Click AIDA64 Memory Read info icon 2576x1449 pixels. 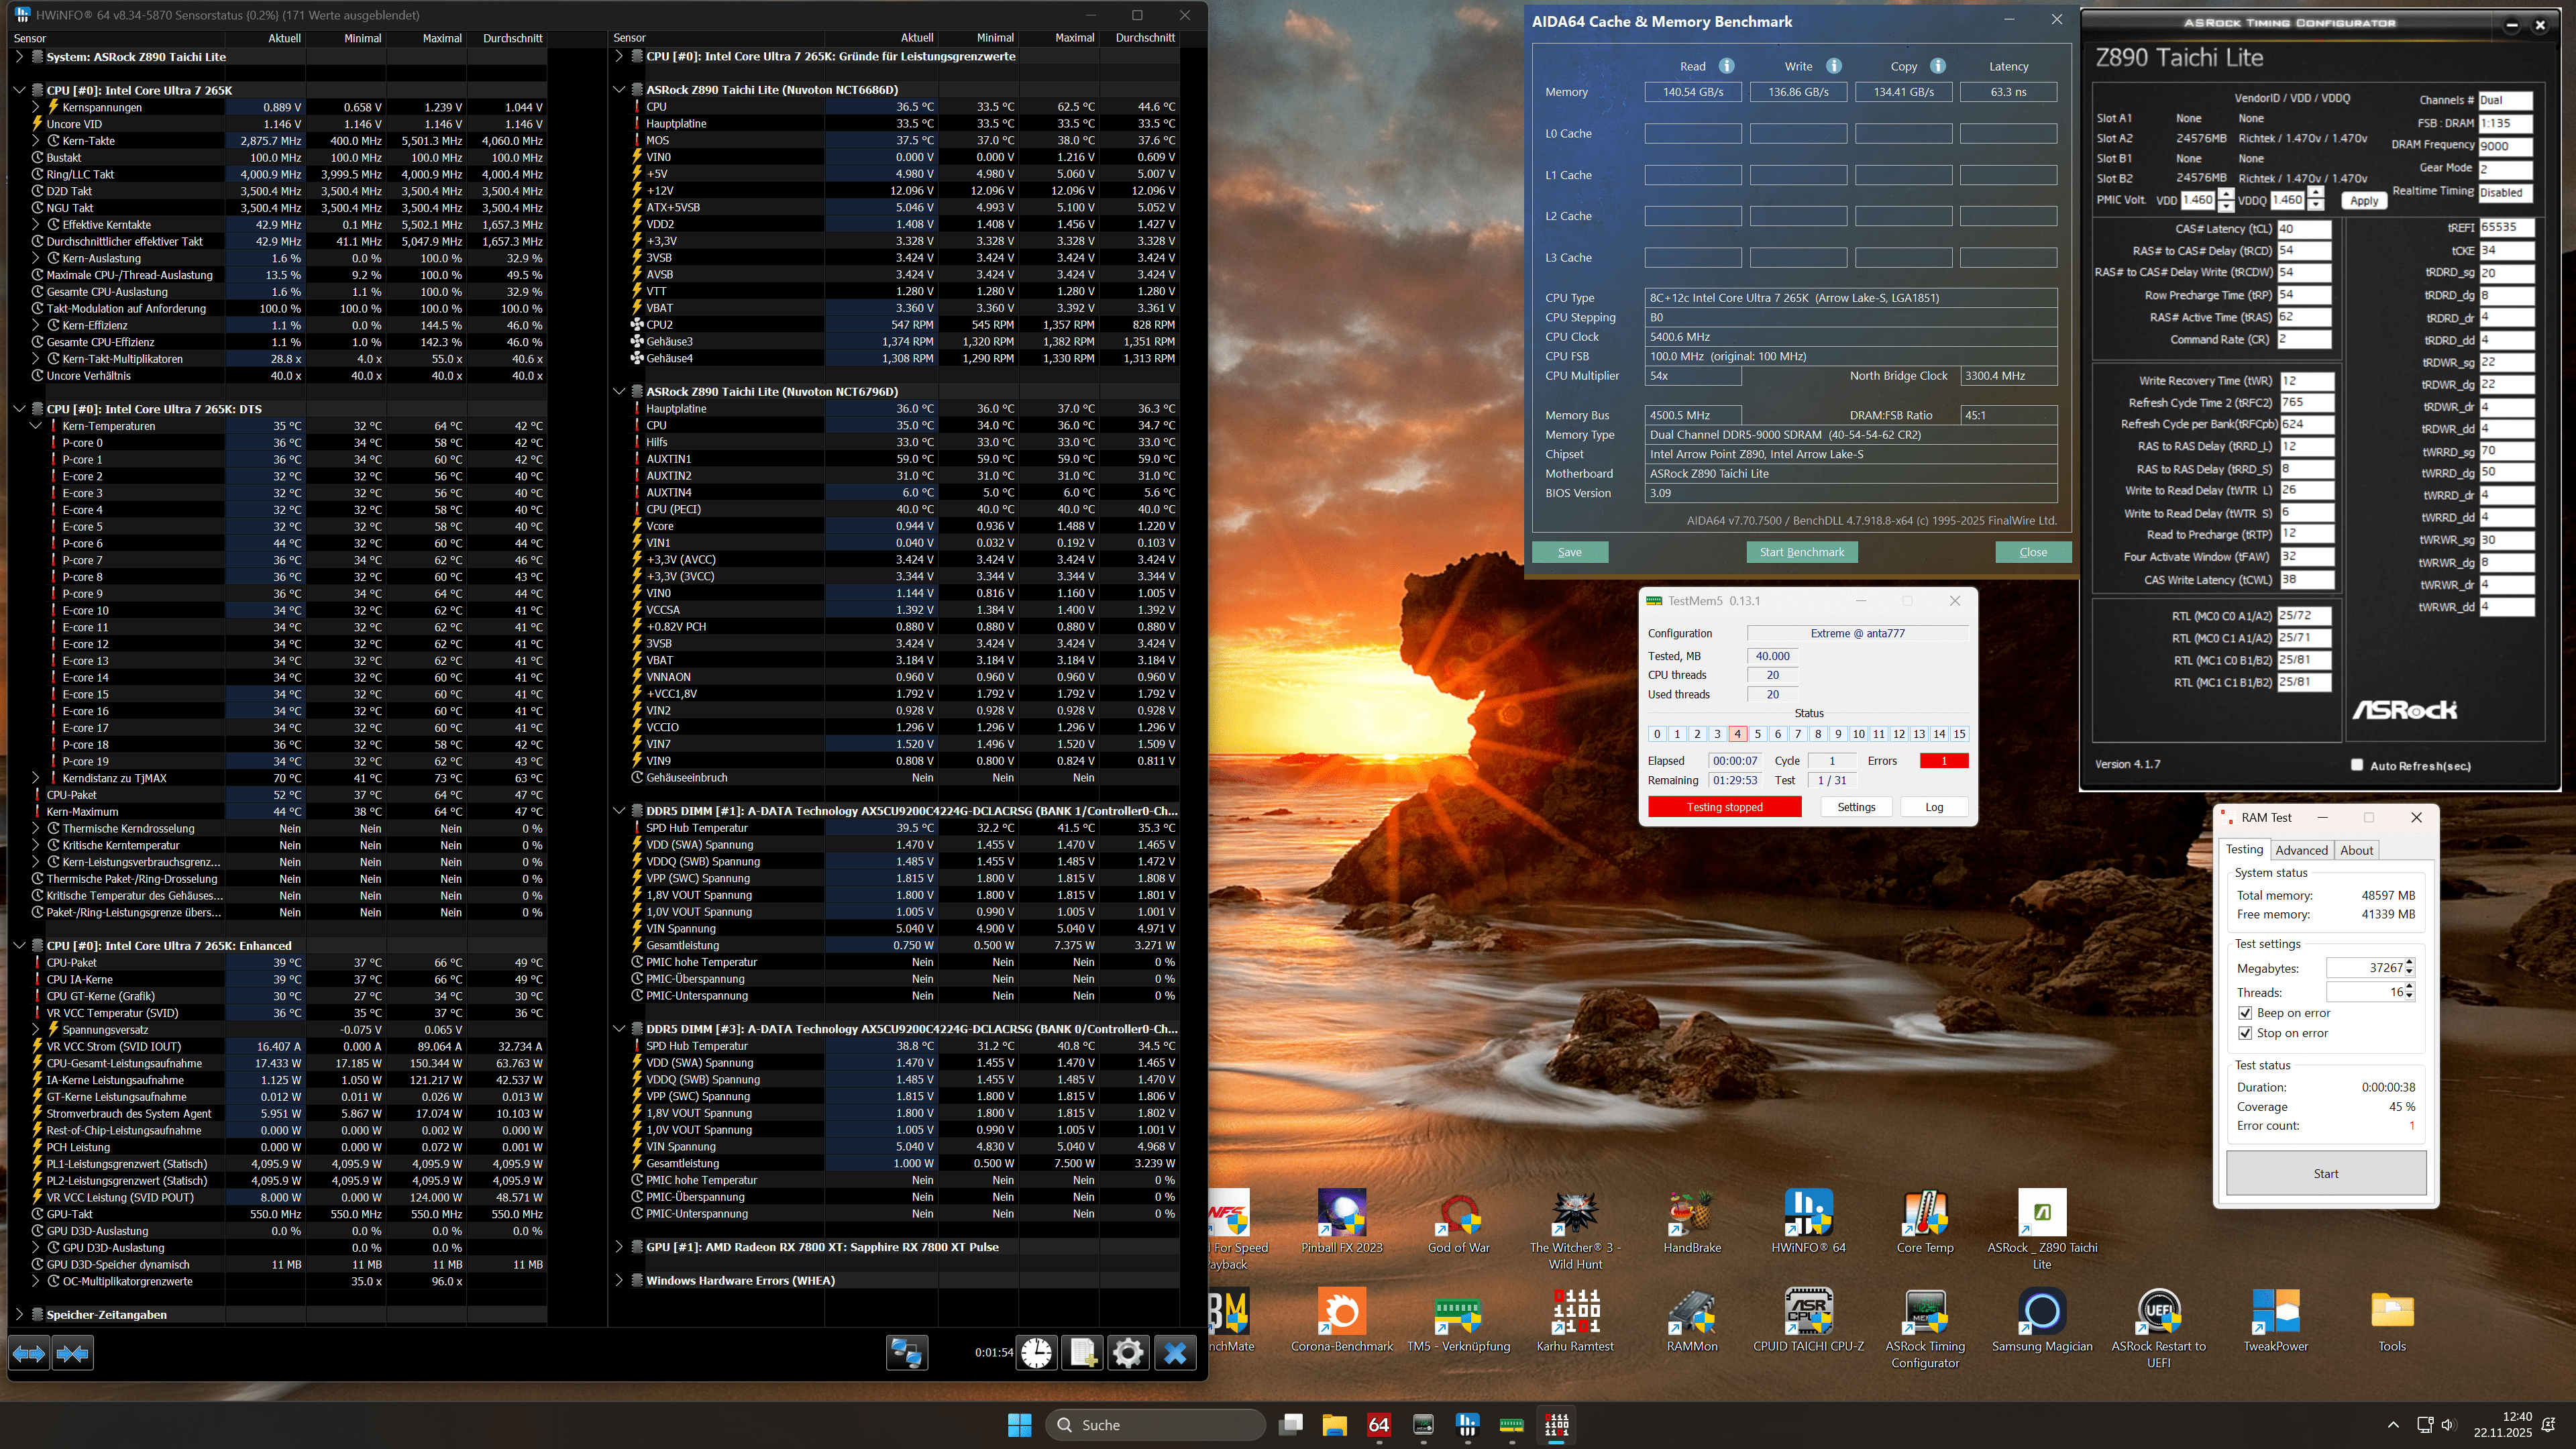[x=1726, y=66]
